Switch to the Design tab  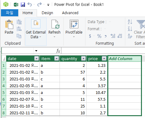pos(47,13)
